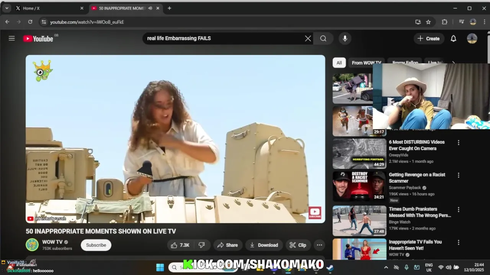Open Chrome extensions puzzle icon
The image size is (490, 275).
(x=444, y=22)
